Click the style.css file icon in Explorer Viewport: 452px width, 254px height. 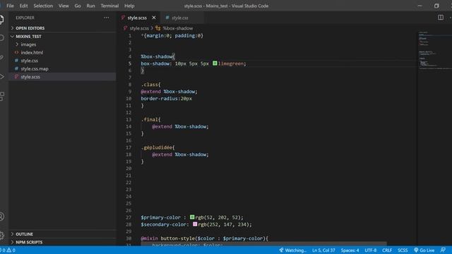[x=16, y=61]
